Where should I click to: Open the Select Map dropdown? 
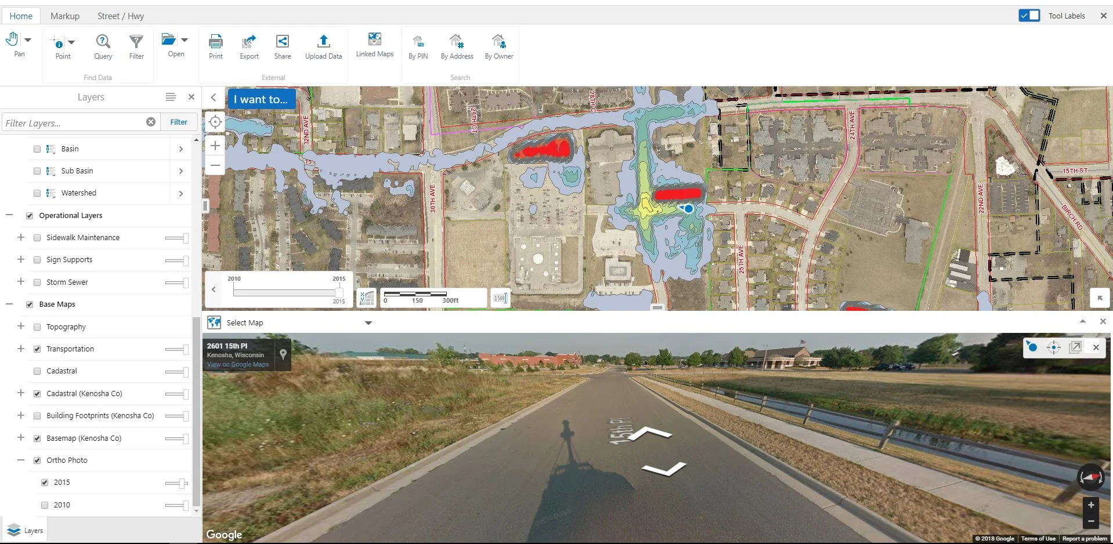(x=368, y=323)
